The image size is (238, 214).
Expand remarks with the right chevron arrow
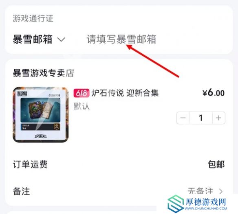[x=221, y=191]
